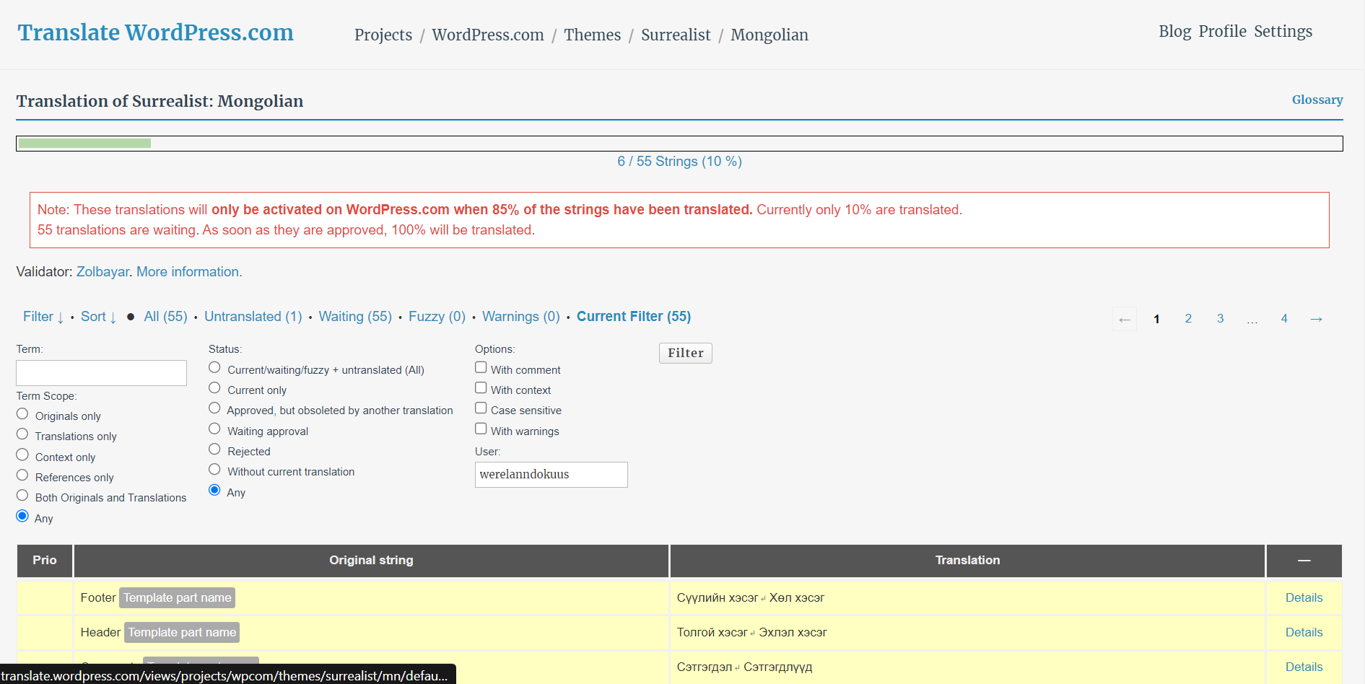Open the Blog link
Image resolution: width=1365 pixels, height=684 pixels.
click(1174, 31)
